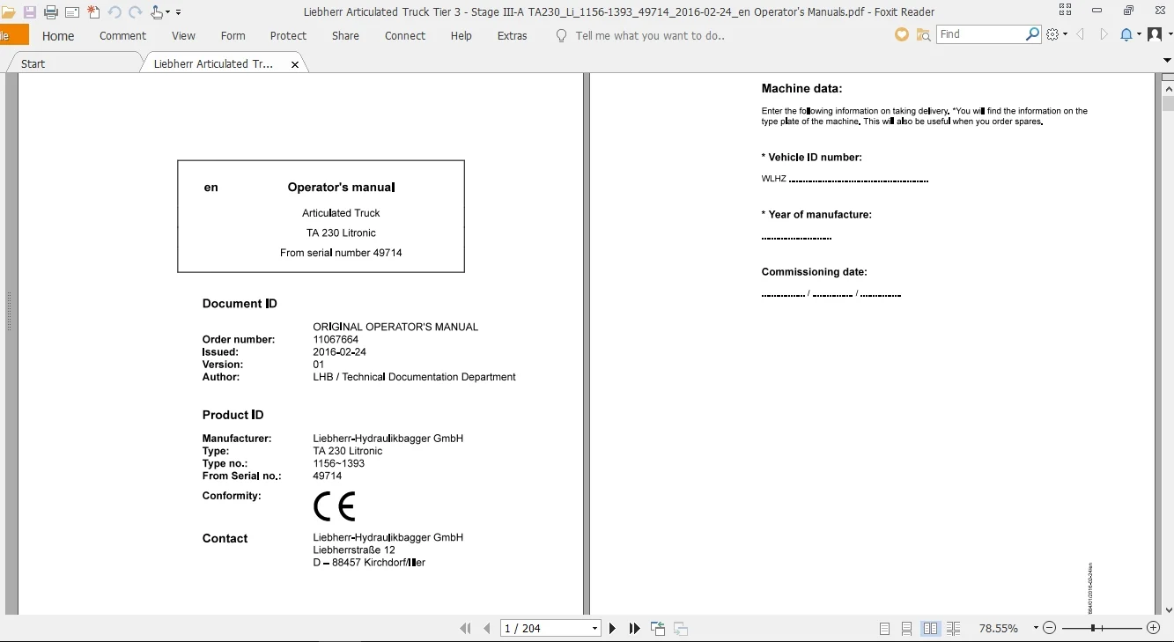Switch to the Liebherr Articulated Tr... document tab

[213, 63]
